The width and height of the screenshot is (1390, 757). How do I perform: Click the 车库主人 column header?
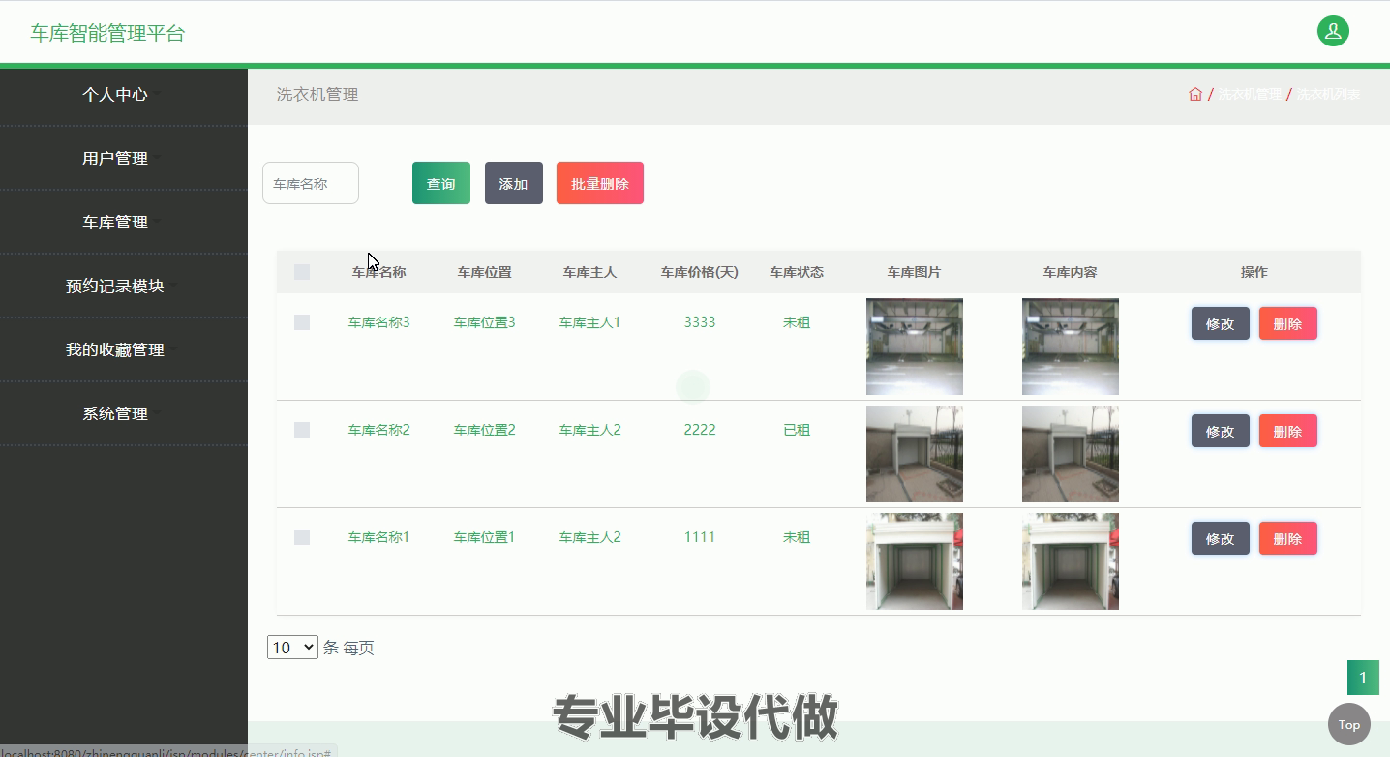[590, 272]
